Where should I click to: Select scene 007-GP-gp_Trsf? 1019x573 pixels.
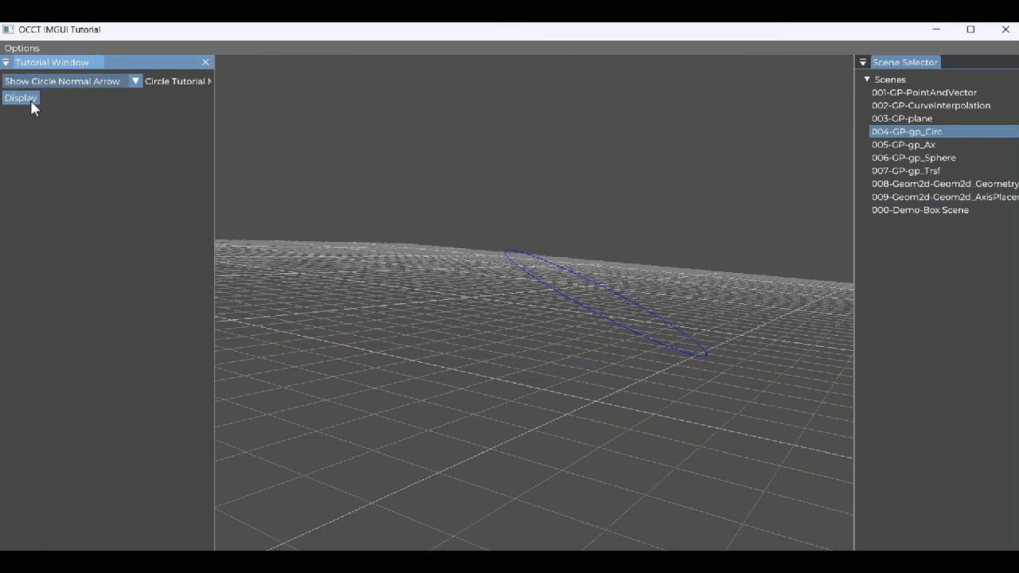(906, 171)
